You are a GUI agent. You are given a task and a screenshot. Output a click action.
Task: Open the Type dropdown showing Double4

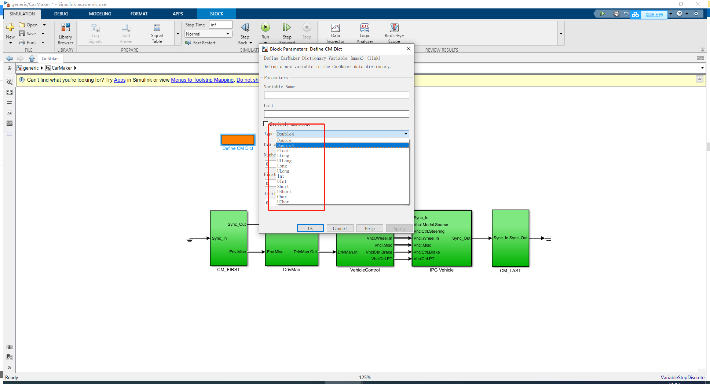pos(342,134)
